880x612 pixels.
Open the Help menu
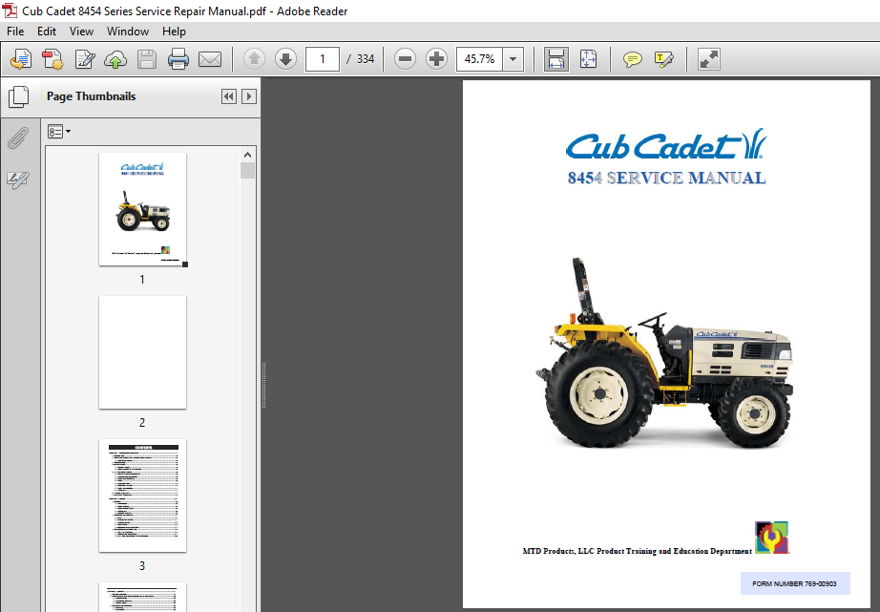(x=174, y=32)
